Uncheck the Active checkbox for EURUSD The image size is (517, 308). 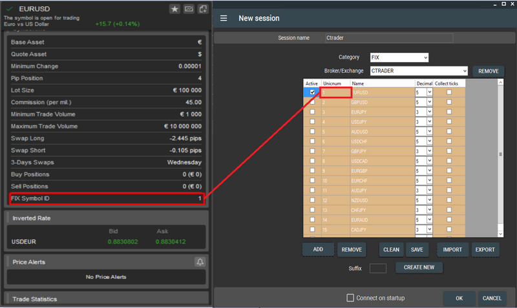[x=313, y=93]
